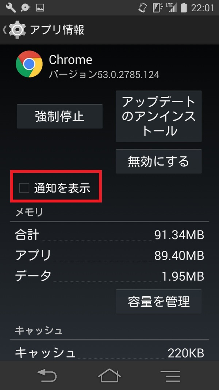Tap the Chrome app logo
The width and height of the screenshot is (219, 390).
29,64
